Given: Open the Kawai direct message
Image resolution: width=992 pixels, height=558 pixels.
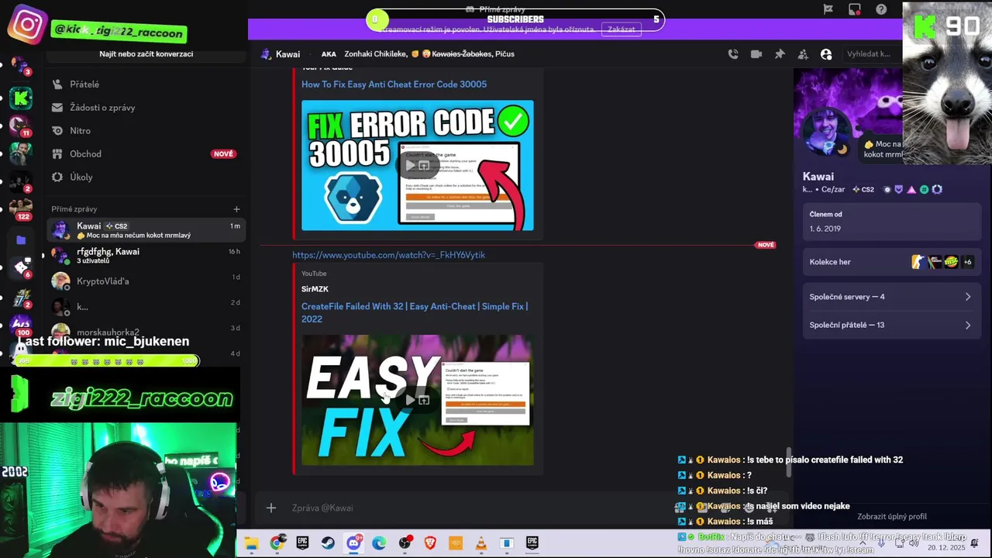Looking at the screenshot, I should [x=146, y=230].
